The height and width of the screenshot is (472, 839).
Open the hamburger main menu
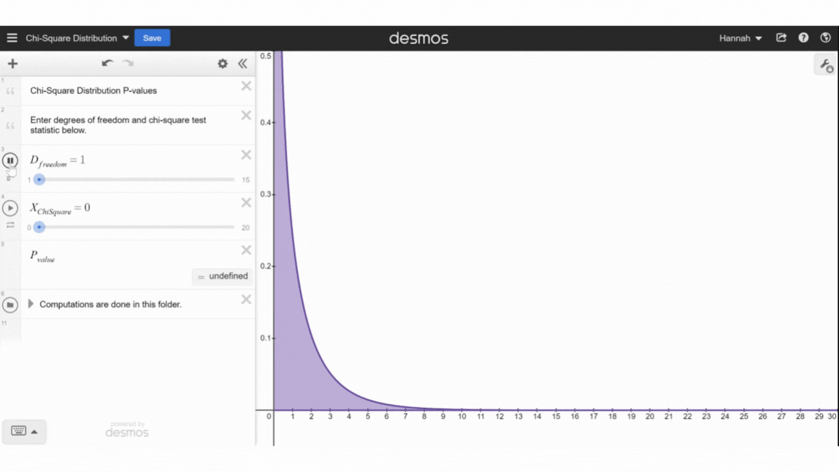click(12, 38)
